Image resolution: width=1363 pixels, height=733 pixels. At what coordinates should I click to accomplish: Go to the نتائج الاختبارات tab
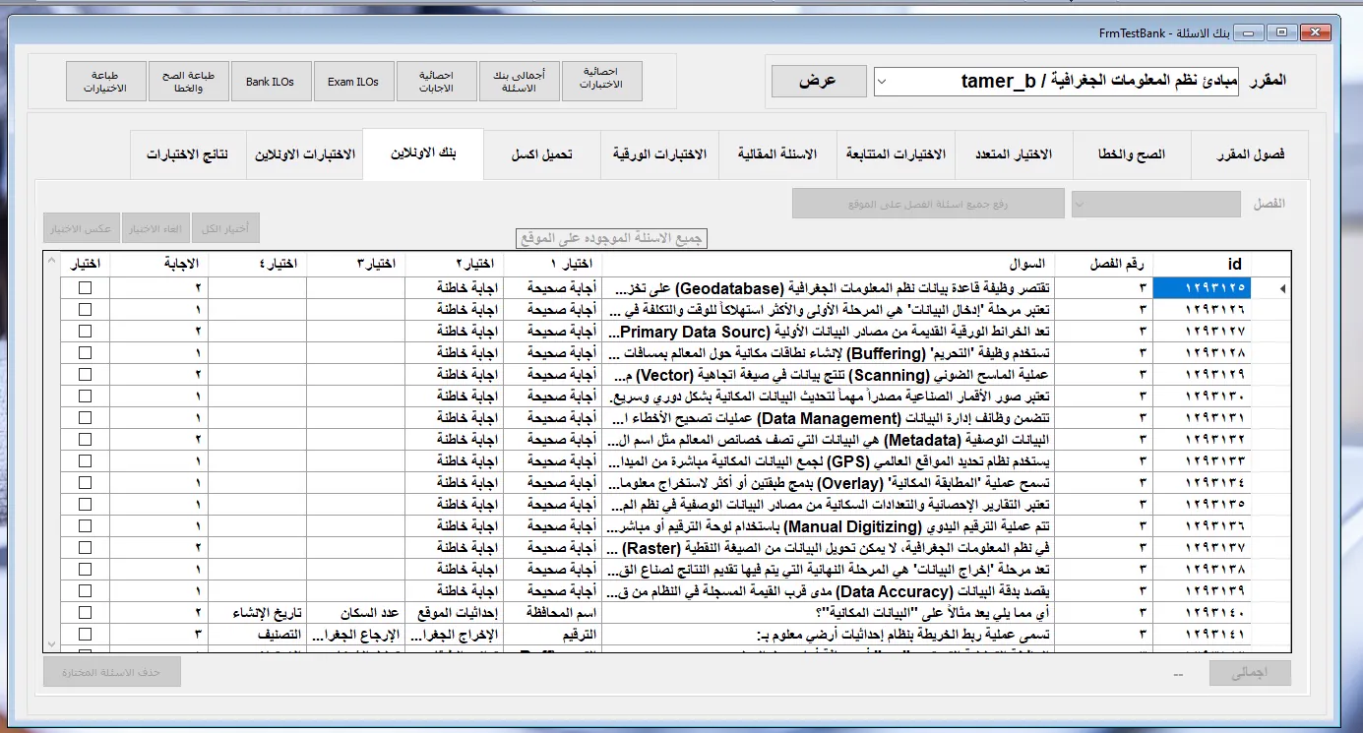(188, 155)
